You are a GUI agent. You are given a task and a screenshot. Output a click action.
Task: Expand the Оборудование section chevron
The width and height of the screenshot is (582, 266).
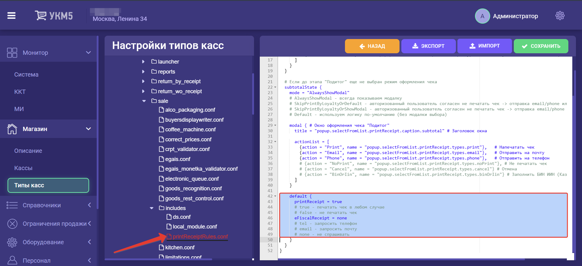pos(89,242)
